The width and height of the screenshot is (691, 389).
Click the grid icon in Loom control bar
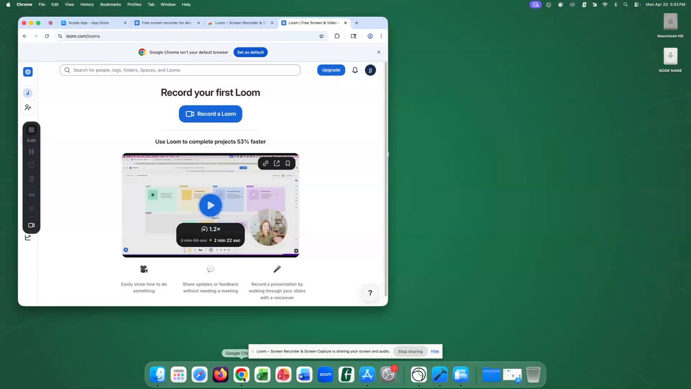(31, 209)
